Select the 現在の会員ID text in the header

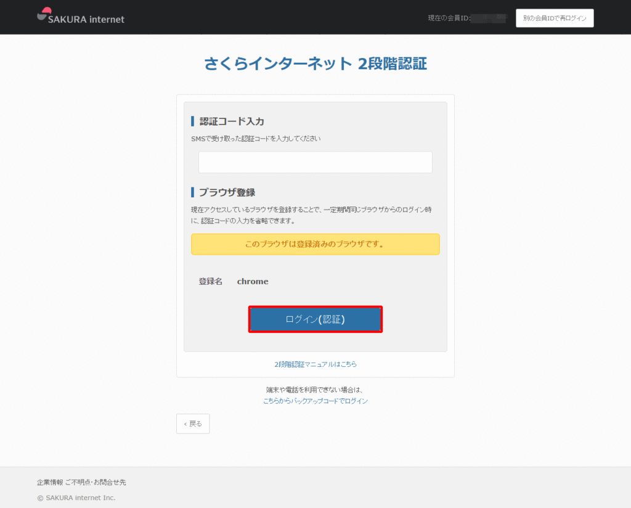pyautogui.click(x=450, y=17)
